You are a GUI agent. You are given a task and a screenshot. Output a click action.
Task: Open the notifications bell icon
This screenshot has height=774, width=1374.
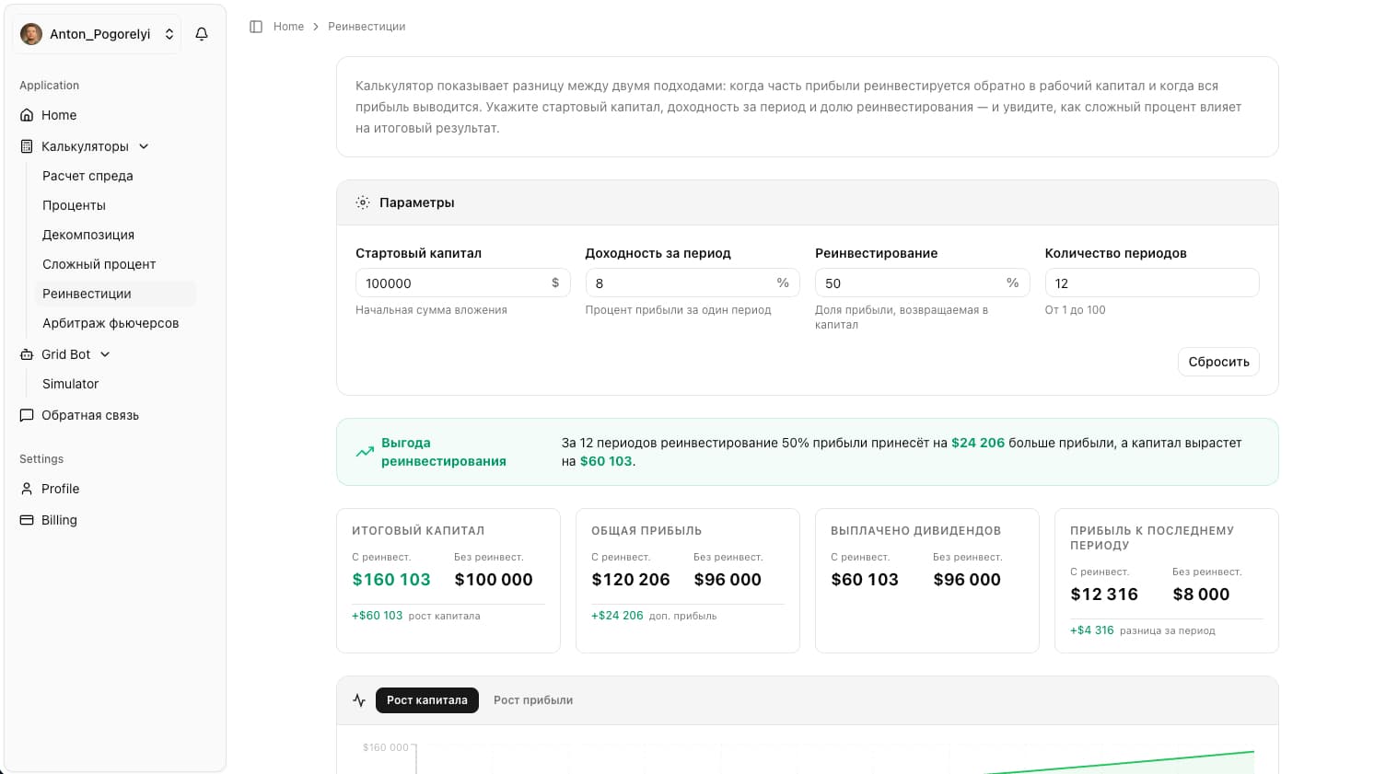pos(202,34)
